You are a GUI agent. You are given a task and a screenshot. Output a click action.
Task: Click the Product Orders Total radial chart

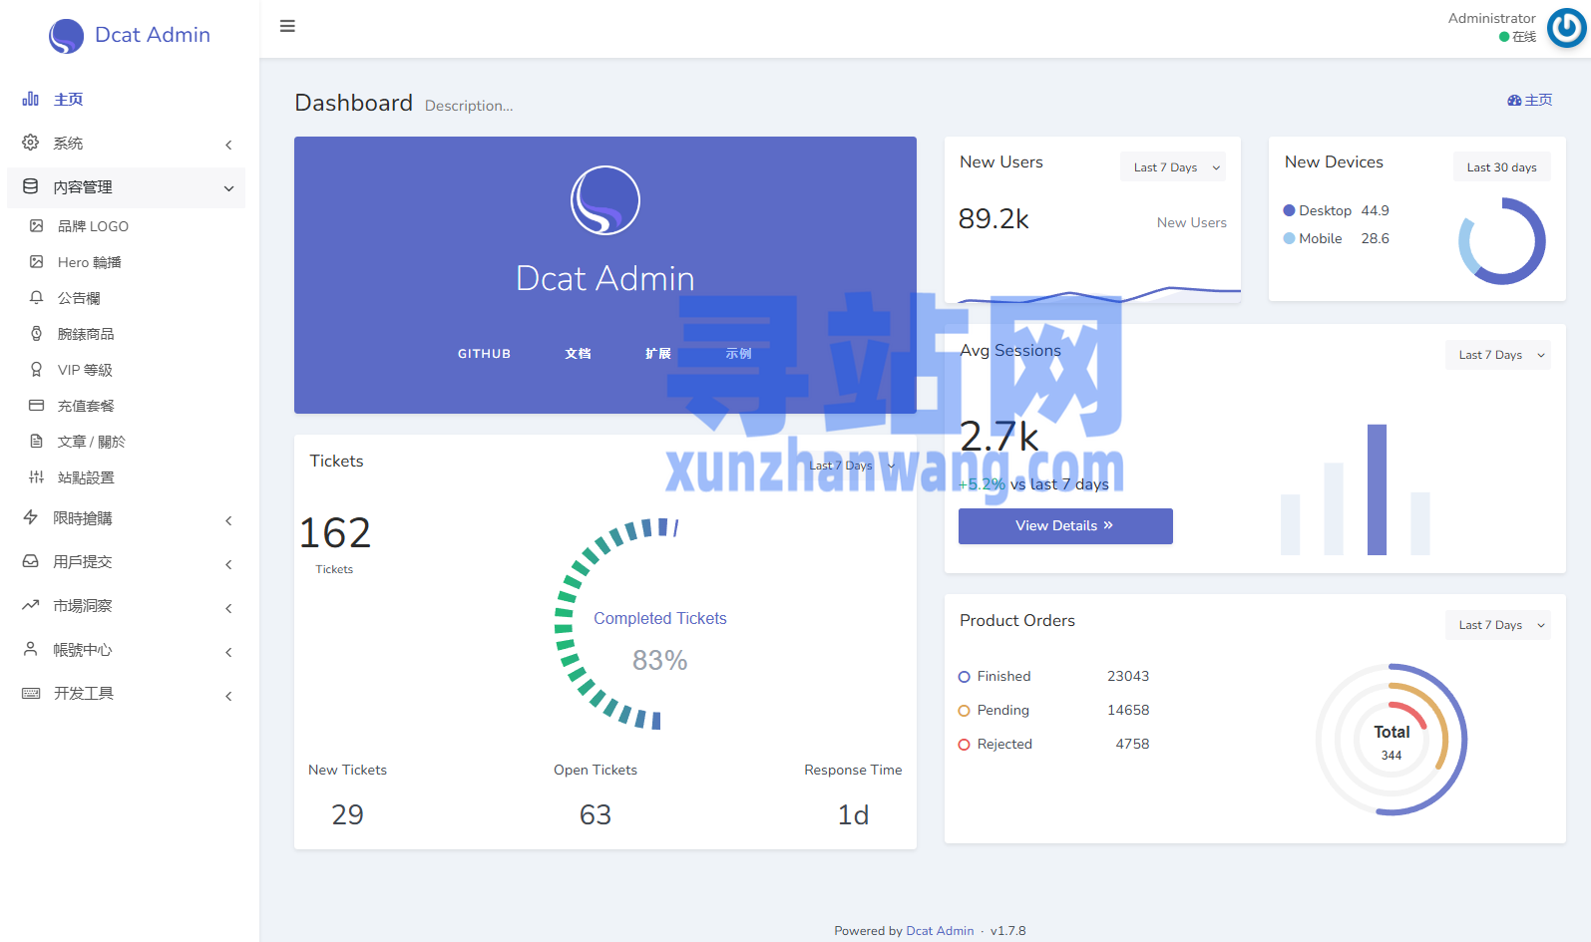(1392, 740)
